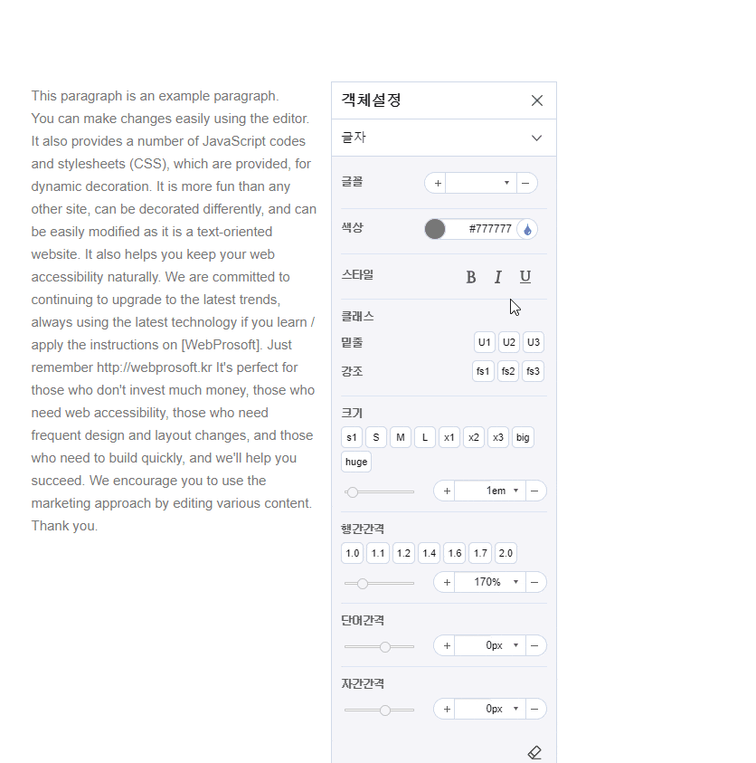Viewport: 756px width, 763px height.
Task: Toggle italic text style
Action: coord(497,277)
